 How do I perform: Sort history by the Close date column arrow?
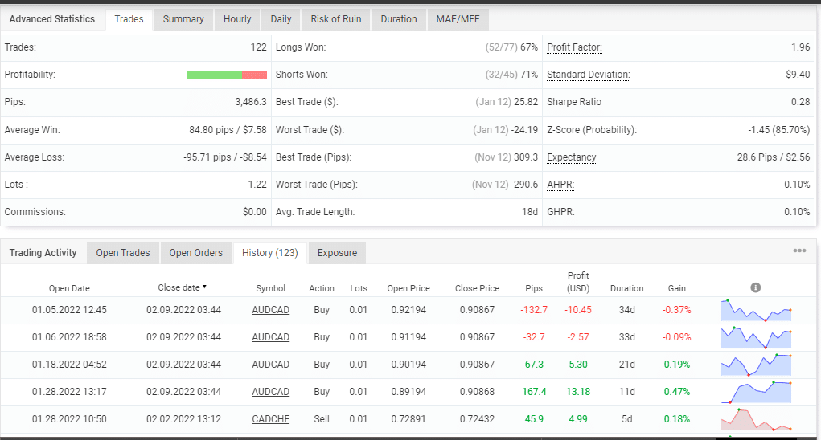pos(204,287)
